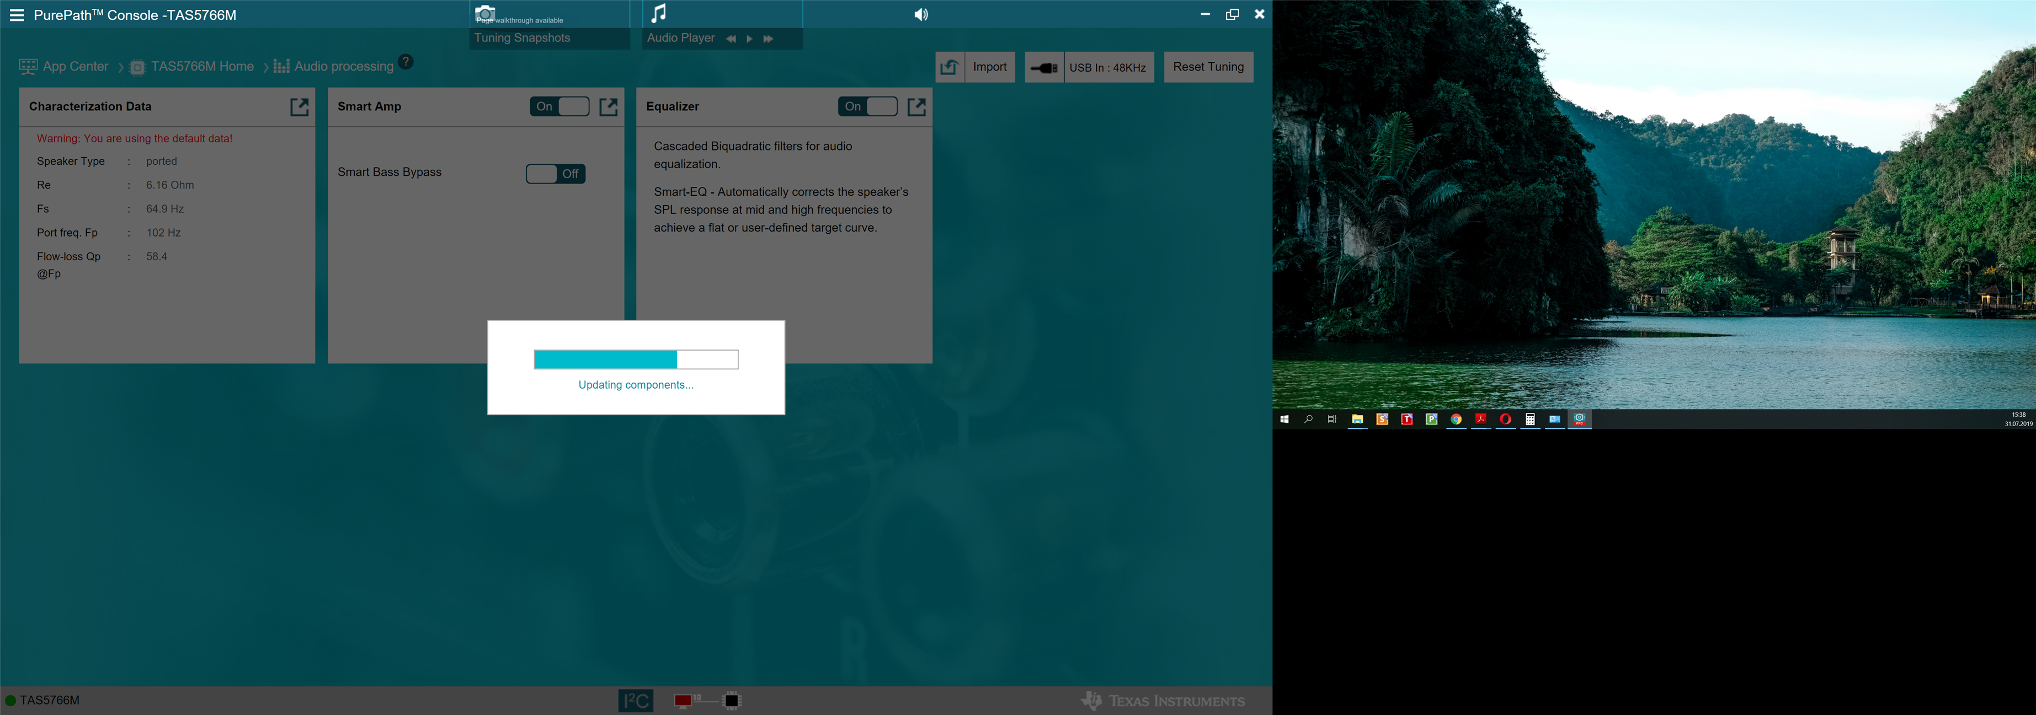
Task: Open the hamburger menu in PurePath Console
Action: coord(17,15)
